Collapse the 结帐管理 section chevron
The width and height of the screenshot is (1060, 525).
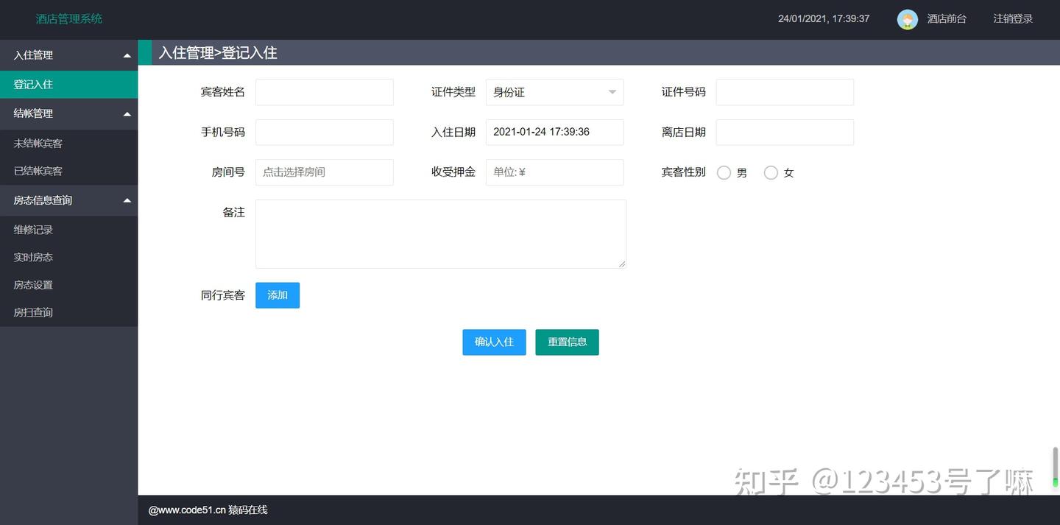(127, 113)
